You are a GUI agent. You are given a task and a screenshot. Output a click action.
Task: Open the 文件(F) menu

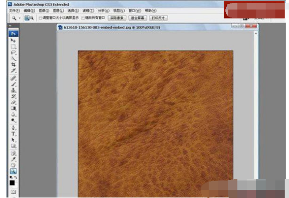point(14,11)
